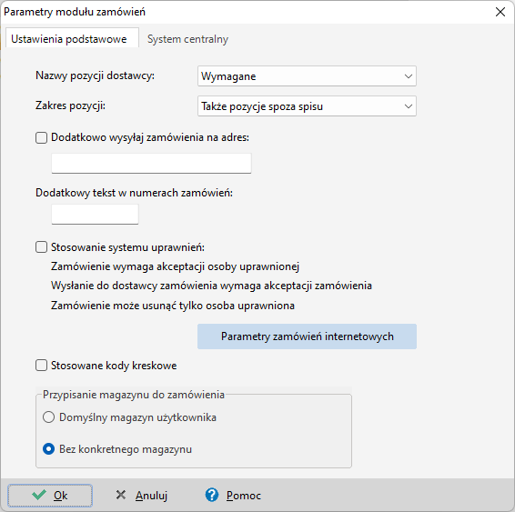
Task: Toggle Stosowanie systemu uprawnień checkbox
Action: [41, 247]
